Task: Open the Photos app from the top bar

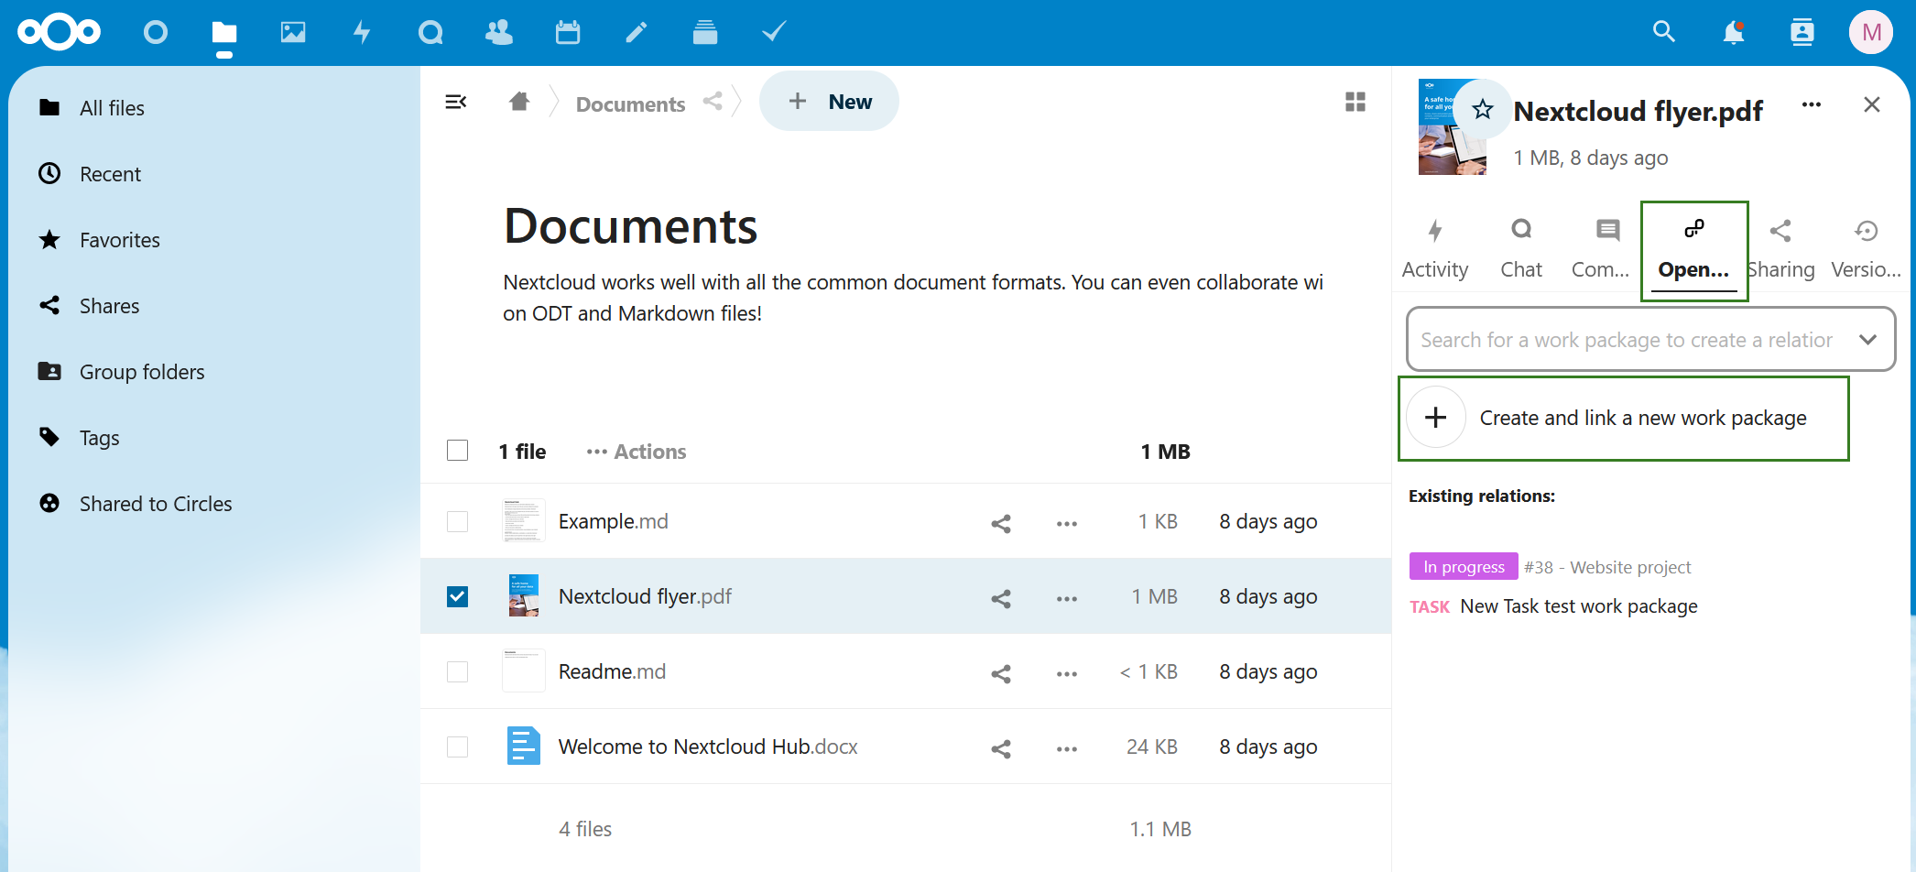Action: click(x=293, y=31)
